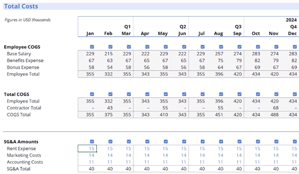Toggle the SG&A Amounts checkbox under May
Viewport: 299px width, 174px height.
166,141
